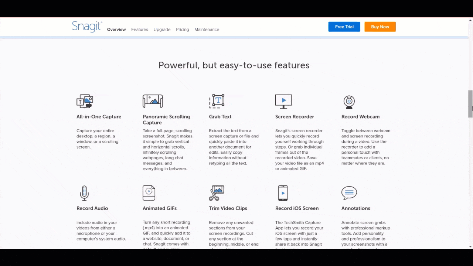The width and height of the screenshot is (473, 266).
Task: Click the Record Webcam icon
Action: coord(349,101)
